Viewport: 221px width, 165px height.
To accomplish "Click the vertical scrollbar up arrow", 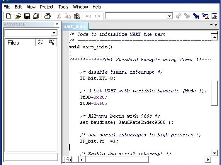I will [x=215, y=37].
